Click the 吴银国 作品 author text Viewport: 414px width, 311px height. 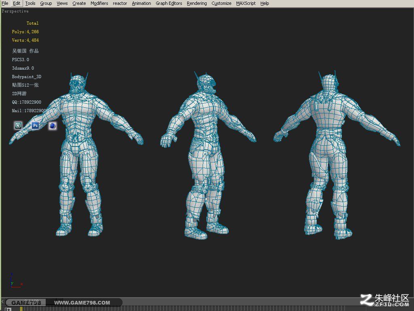pyautogui.click(x=25, y=51)
